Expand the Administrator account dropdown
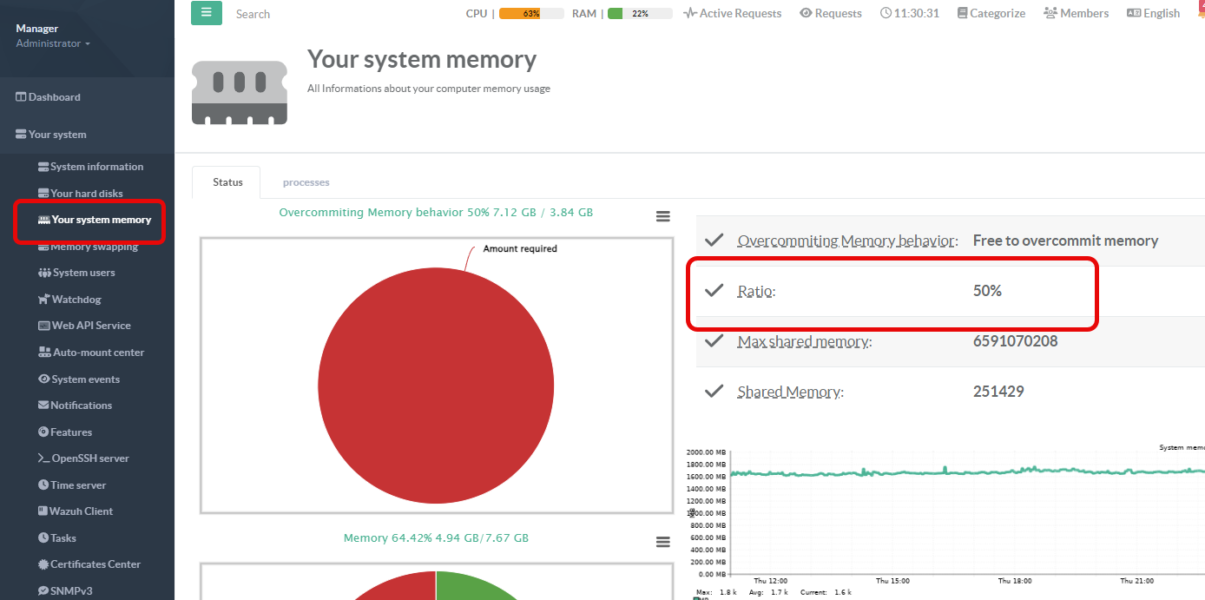The height and width of the screenshot is (600, 1205). [52, 43]
